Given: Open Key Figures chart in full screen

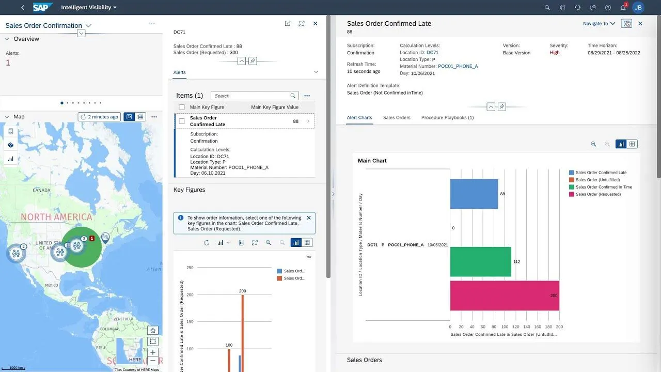Looking at the screenshot, I should (255, 242).
